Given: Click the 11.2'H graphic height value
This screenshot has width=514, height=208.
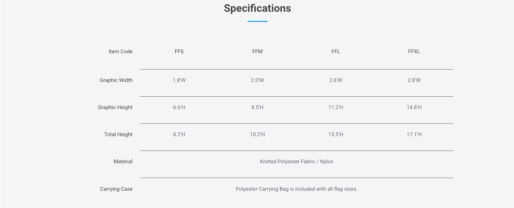Looking at the screenshot, I should (x=336, y=107).
